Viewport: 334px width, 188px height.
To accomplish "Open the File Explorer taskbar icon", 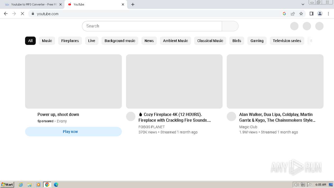I will click(x=29, y=185).
